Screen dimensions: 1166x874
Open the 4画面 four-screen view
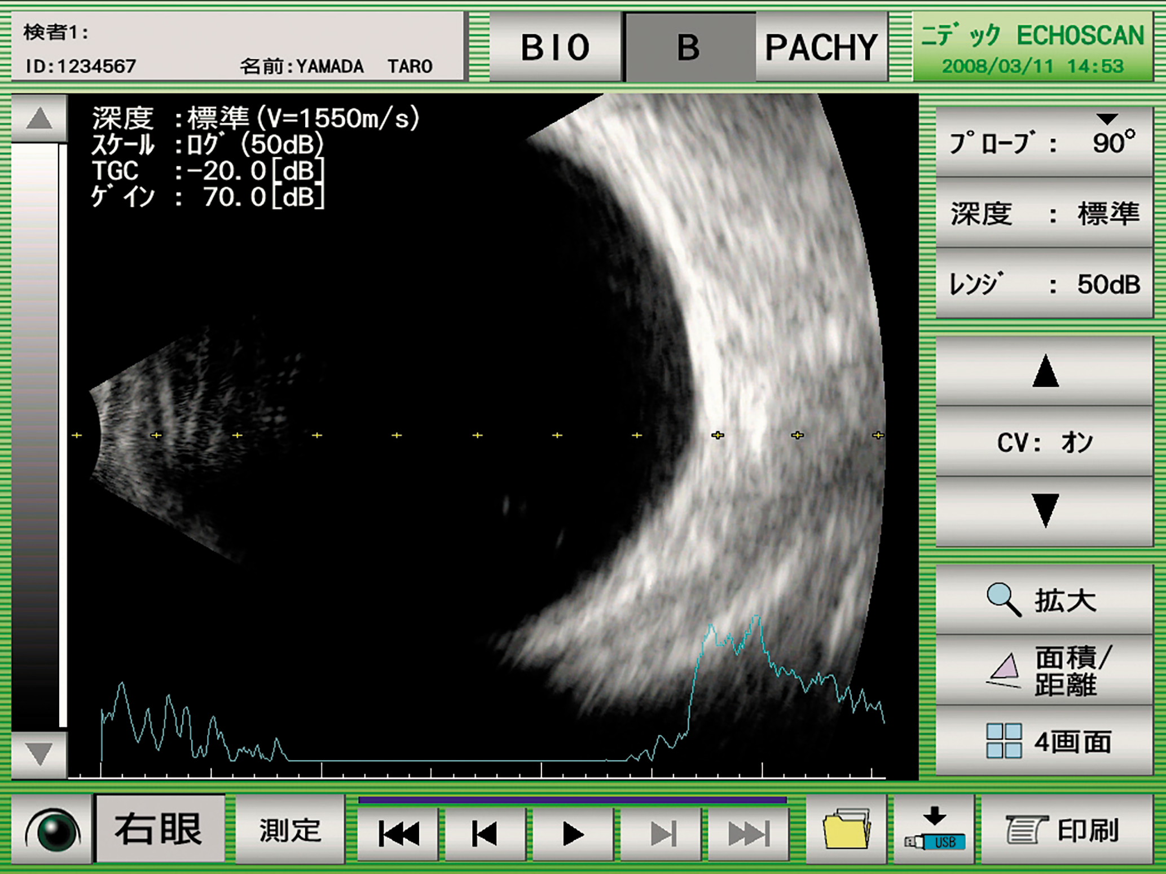click(1045, 741)
